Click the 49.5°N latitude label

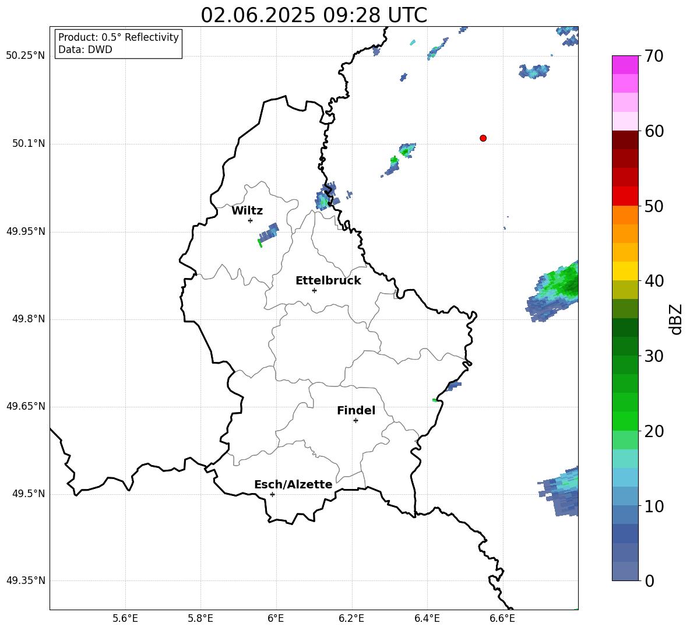[29, 494]
